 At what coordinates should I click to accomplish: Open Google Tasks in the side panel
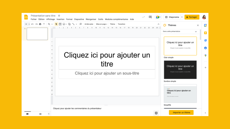(205, 40)
